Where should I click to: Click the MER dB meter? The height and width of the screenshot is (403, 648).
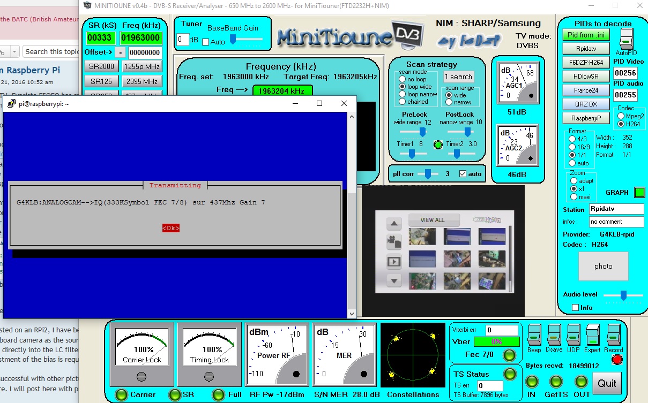pyautogui.click(x=344, y=355)
